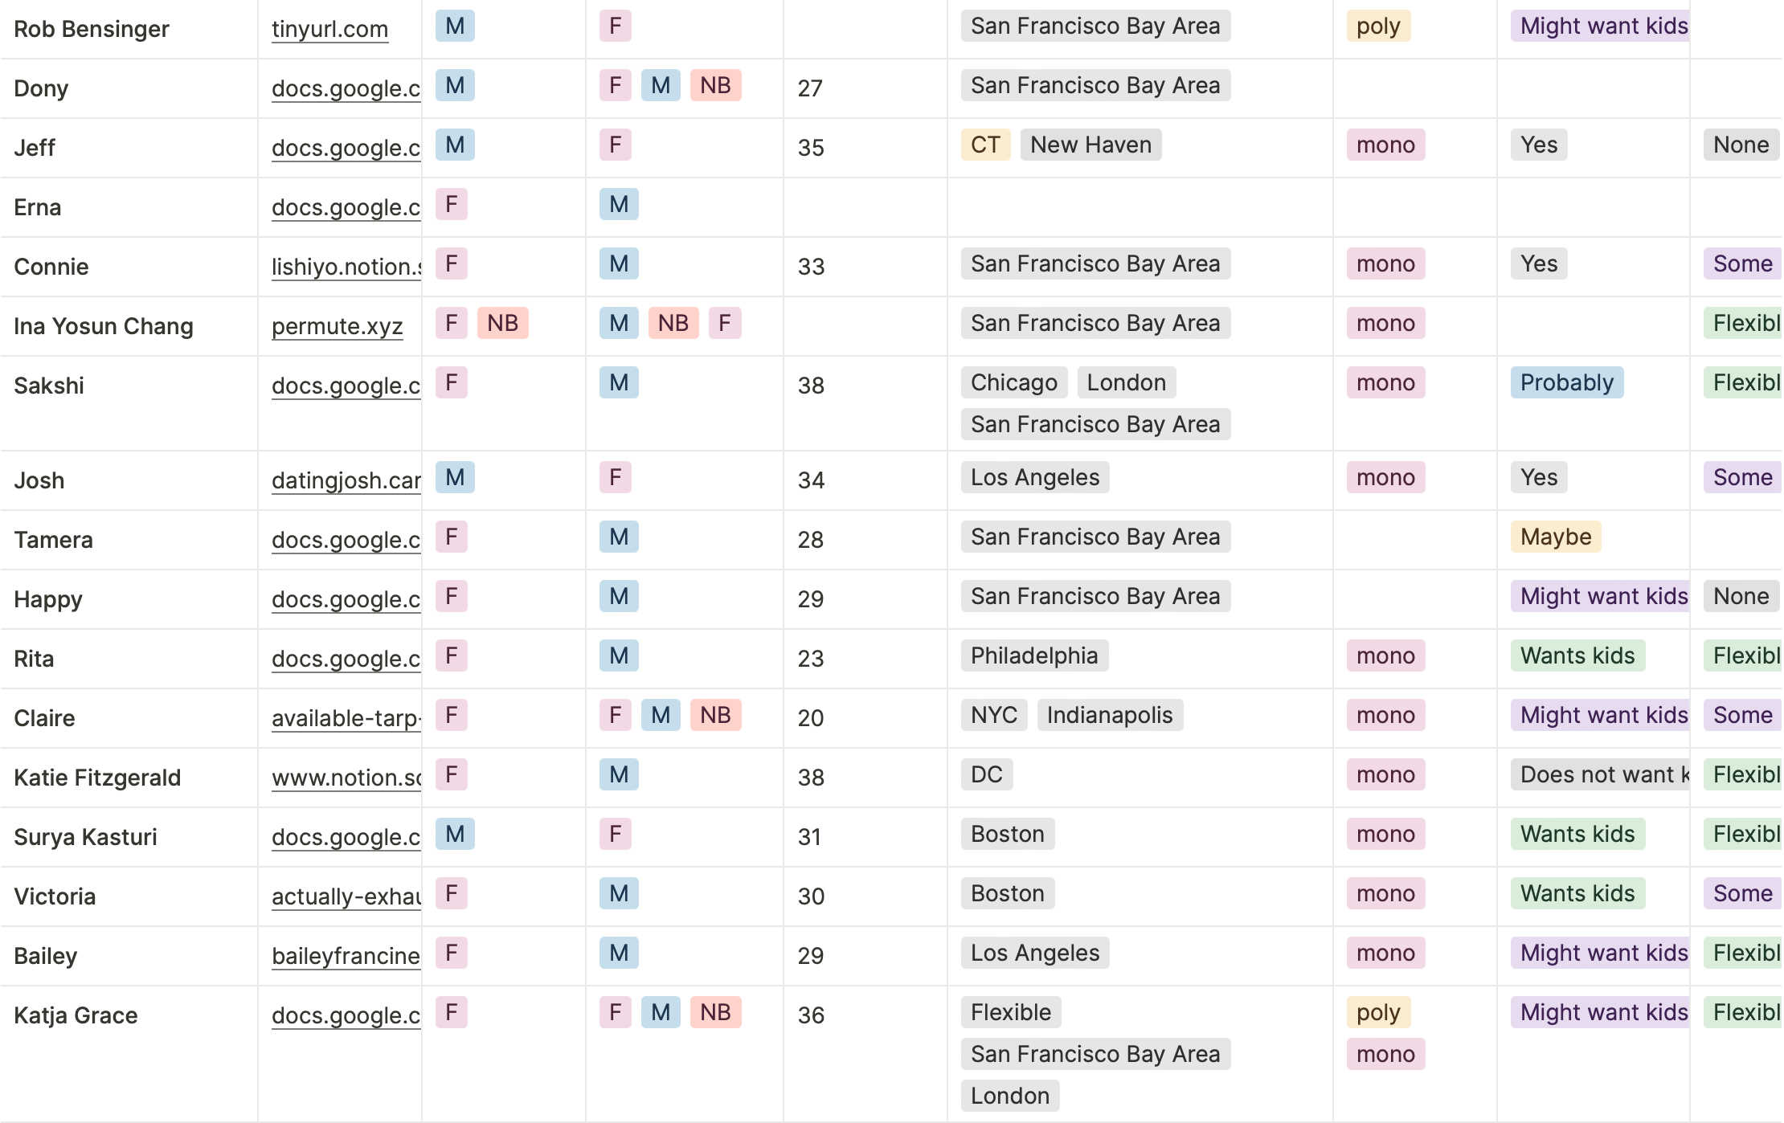Image resolution: width=1784 pixels, height=1123 pixels.
Task: Click the None tag in Jeff's row
Action: tap(1741, 145)
